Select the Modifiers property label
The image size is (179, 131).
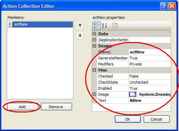(x=113, y=64)
